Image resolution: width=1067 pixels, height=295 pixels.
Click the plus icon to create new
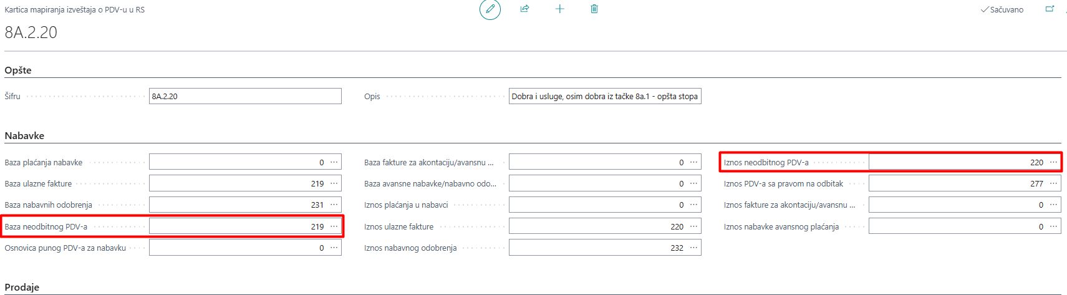(559, 9)
